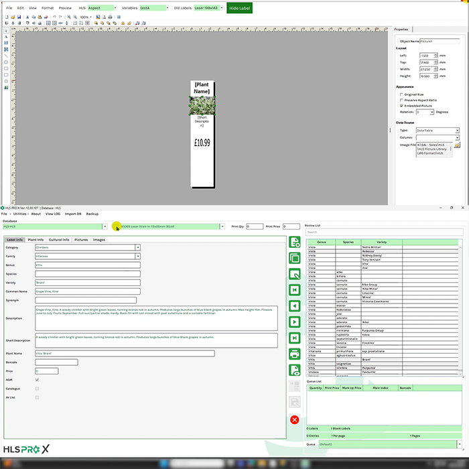Image resolution: width=469 pixels, height=469 pixels.
Task: Click the green Hide Label button
Action: pos(239,8)
